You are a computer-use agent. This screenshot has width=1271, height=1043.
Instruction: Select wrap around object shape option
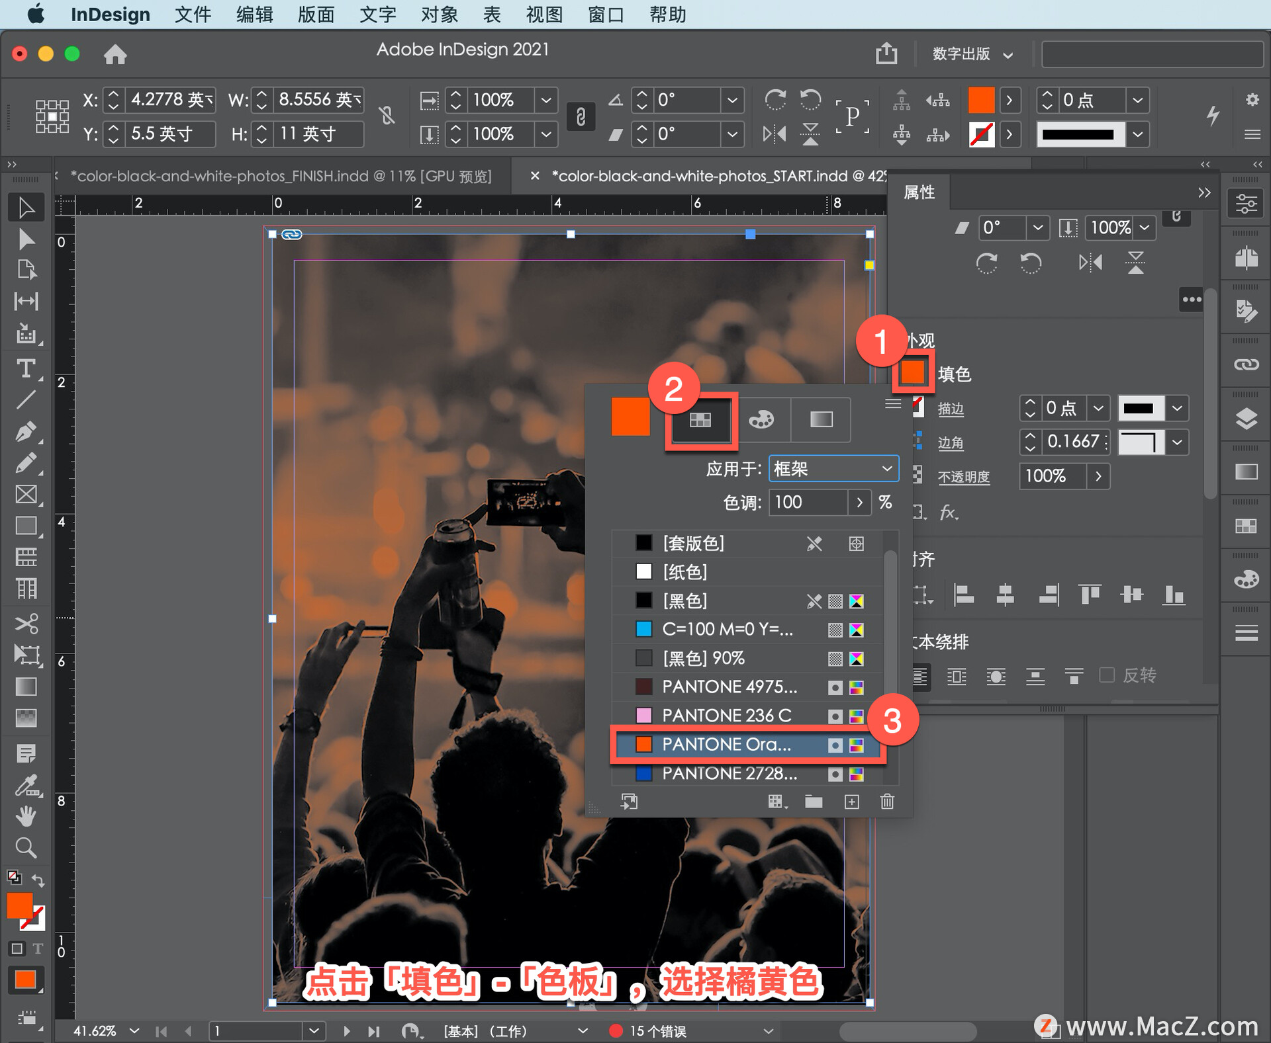pos(996,676)
